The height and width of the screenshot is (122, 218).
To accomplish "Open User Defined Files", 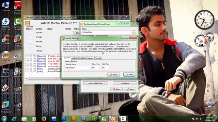I will pos(95,83).
